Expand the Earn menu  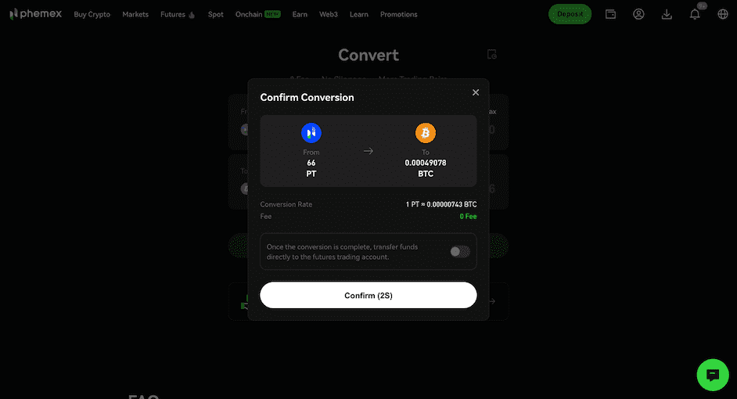coord(300,15)
